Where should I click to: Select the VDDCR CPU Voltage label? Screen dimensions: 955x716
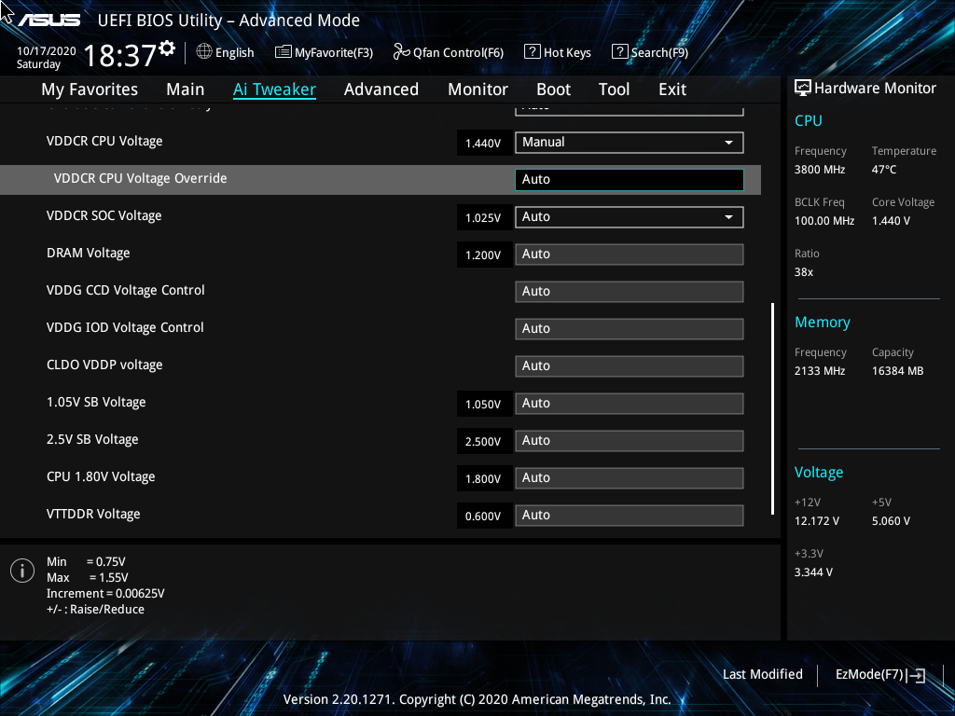point(104,142)
